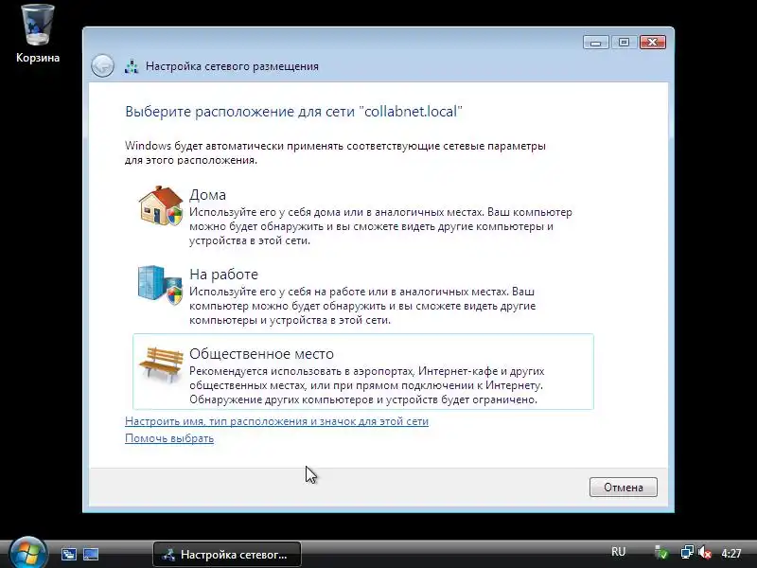Click the Switch Windows quick launch icon
This screenshot has width=757, height=568.
pos(69,554)
